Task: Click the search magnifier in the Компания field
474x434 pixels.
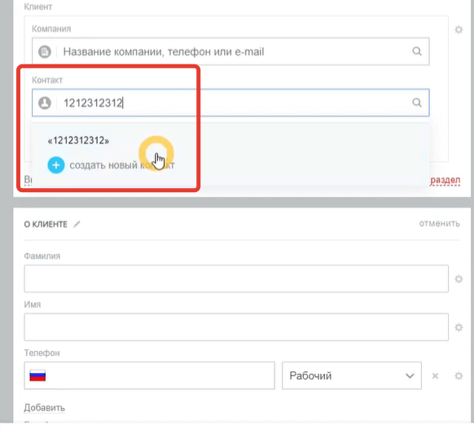Action: 417,51
